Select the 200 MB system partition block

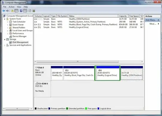(57, 73)
